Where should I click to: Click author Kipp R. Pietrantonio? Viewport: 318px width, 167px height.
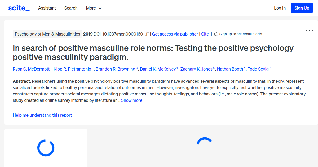pos(72,69)
